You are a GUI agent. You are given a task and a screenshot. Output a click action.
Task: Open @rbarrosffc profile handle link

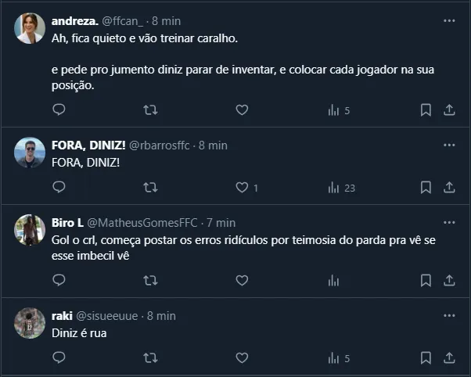click(x=160, y=145)
